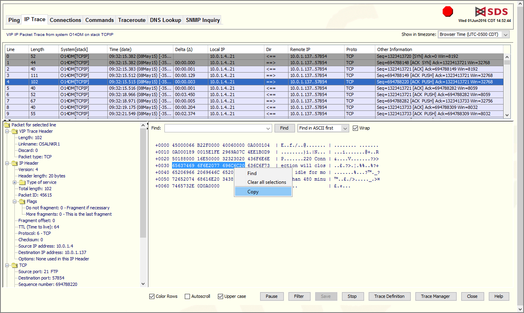Open the Trace Manager button
The height and width of the screenshot is (313, 524).
click(x=435, y=296)
